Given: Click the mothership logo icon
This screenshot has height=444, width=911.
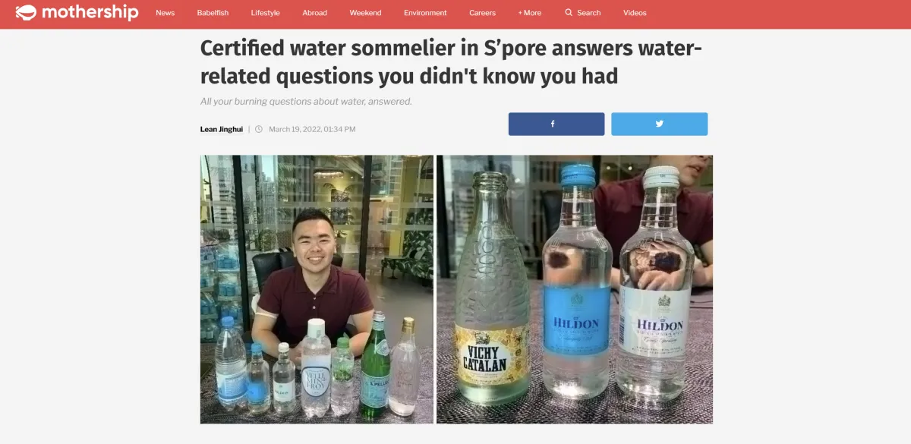Looking at the screenshot, I should 26,12.
